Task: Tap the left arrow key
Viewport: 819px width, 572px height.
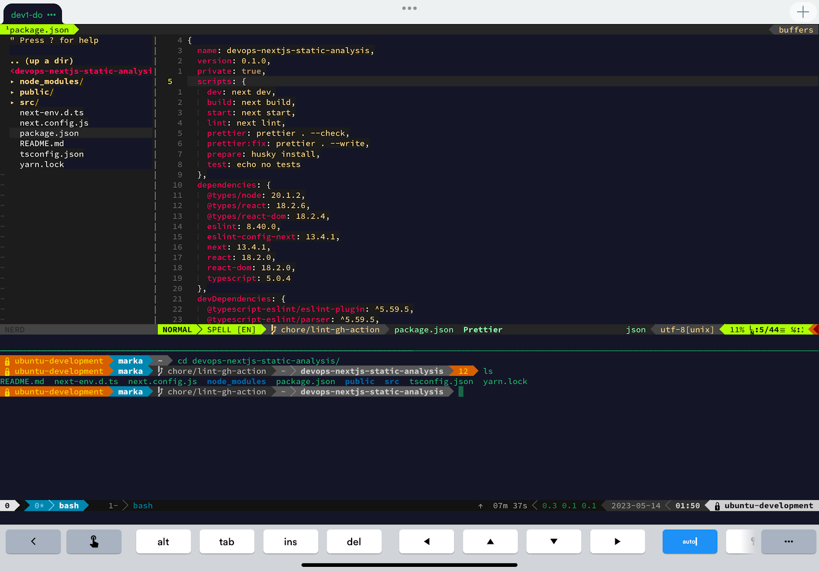Action: coord(426,541)
